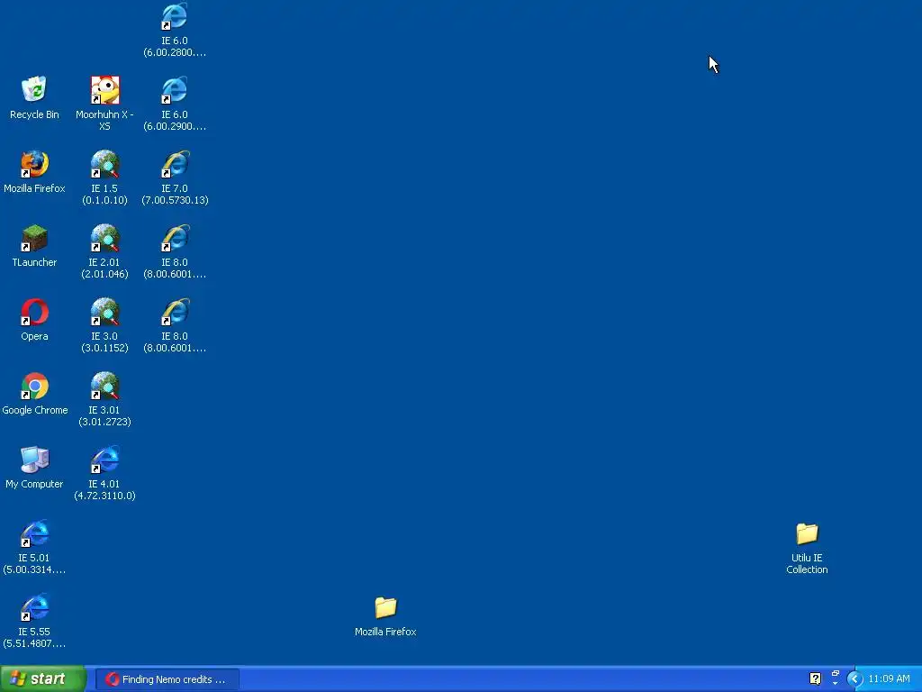Select the TLauncher Minecraft shortcut

(35, 246)
